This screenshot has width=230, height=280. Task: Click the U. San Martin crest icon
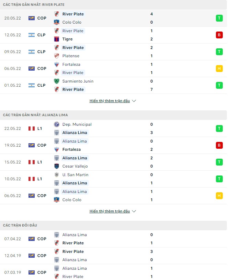(57, 175)
